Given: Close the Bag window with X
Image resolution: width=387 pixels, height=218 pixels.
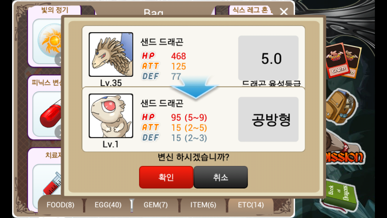Looking at the screenshot, I should [284, 12].
